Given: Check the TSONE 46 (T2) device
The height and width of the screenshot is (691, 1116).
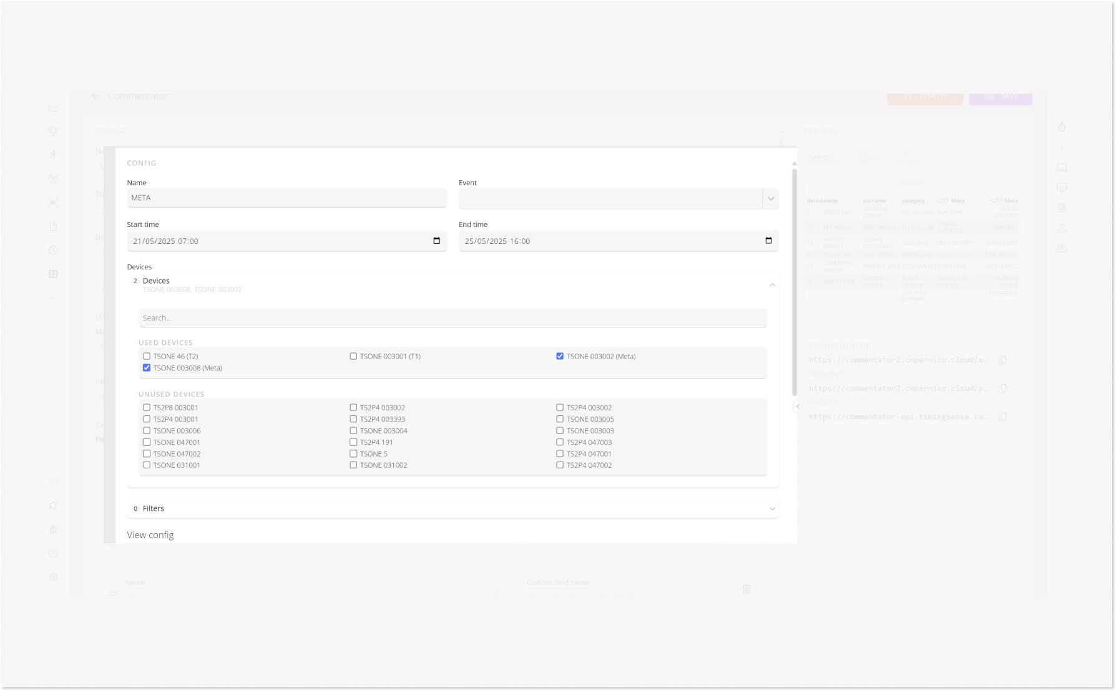Looking at the screenshot, I should coord(147,356).
